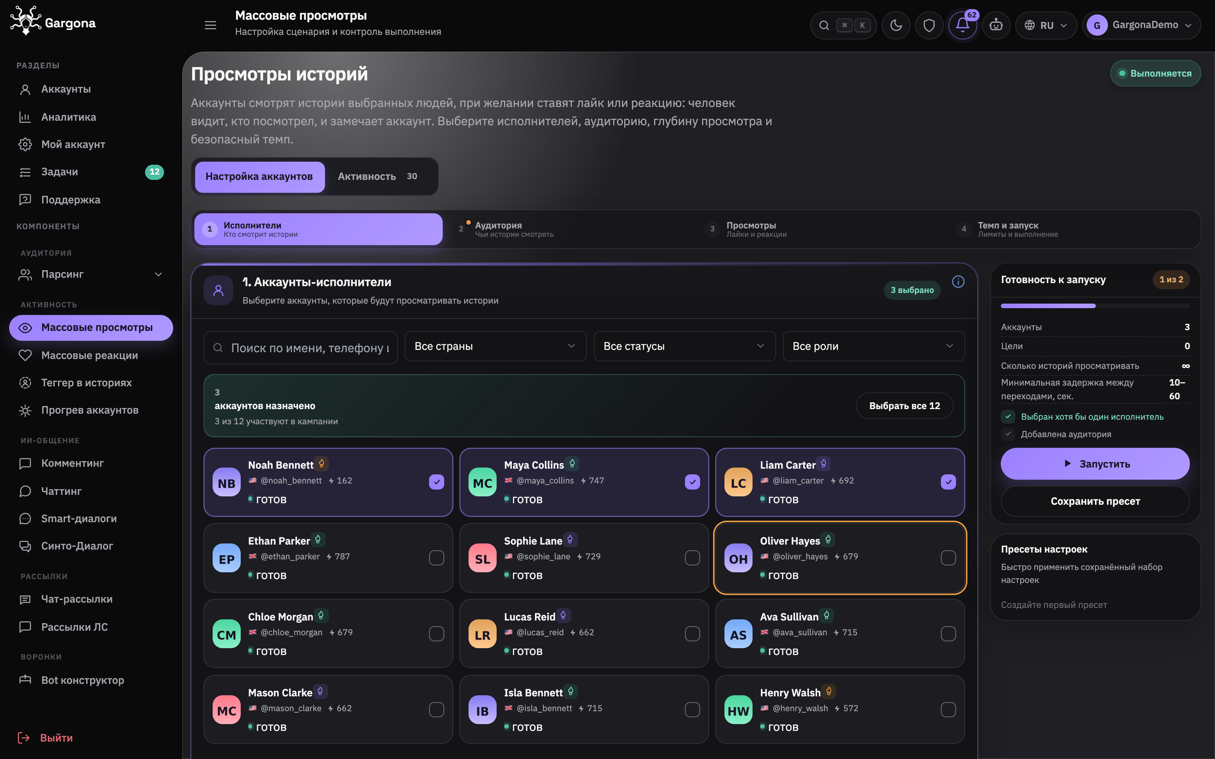Open the Все статусы dropdown
Screen dimensions: 1215x759
pos(684,346)
